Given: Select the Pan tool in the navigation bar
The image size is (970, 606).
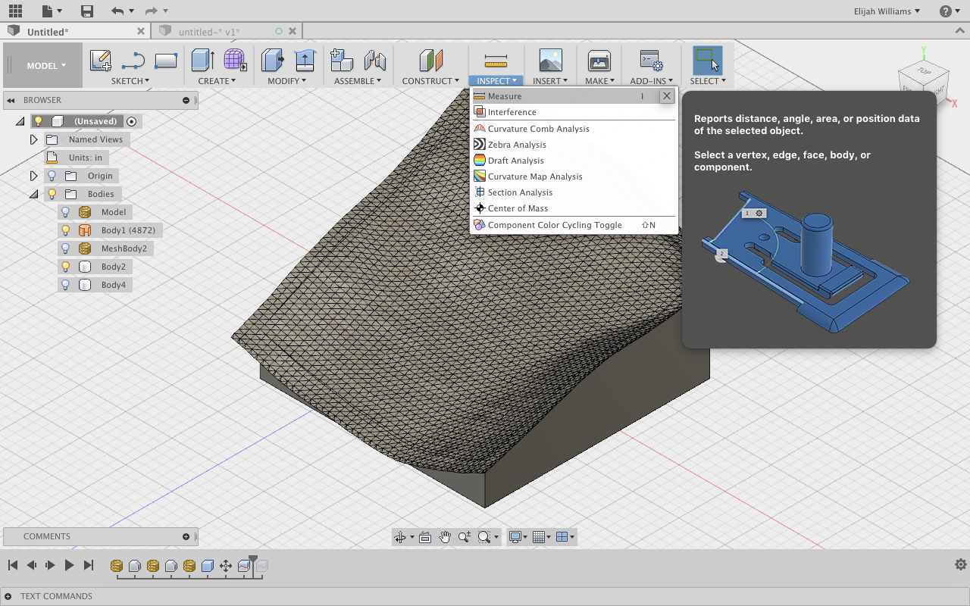Looking at the screenshot, I should coord(445,536).
